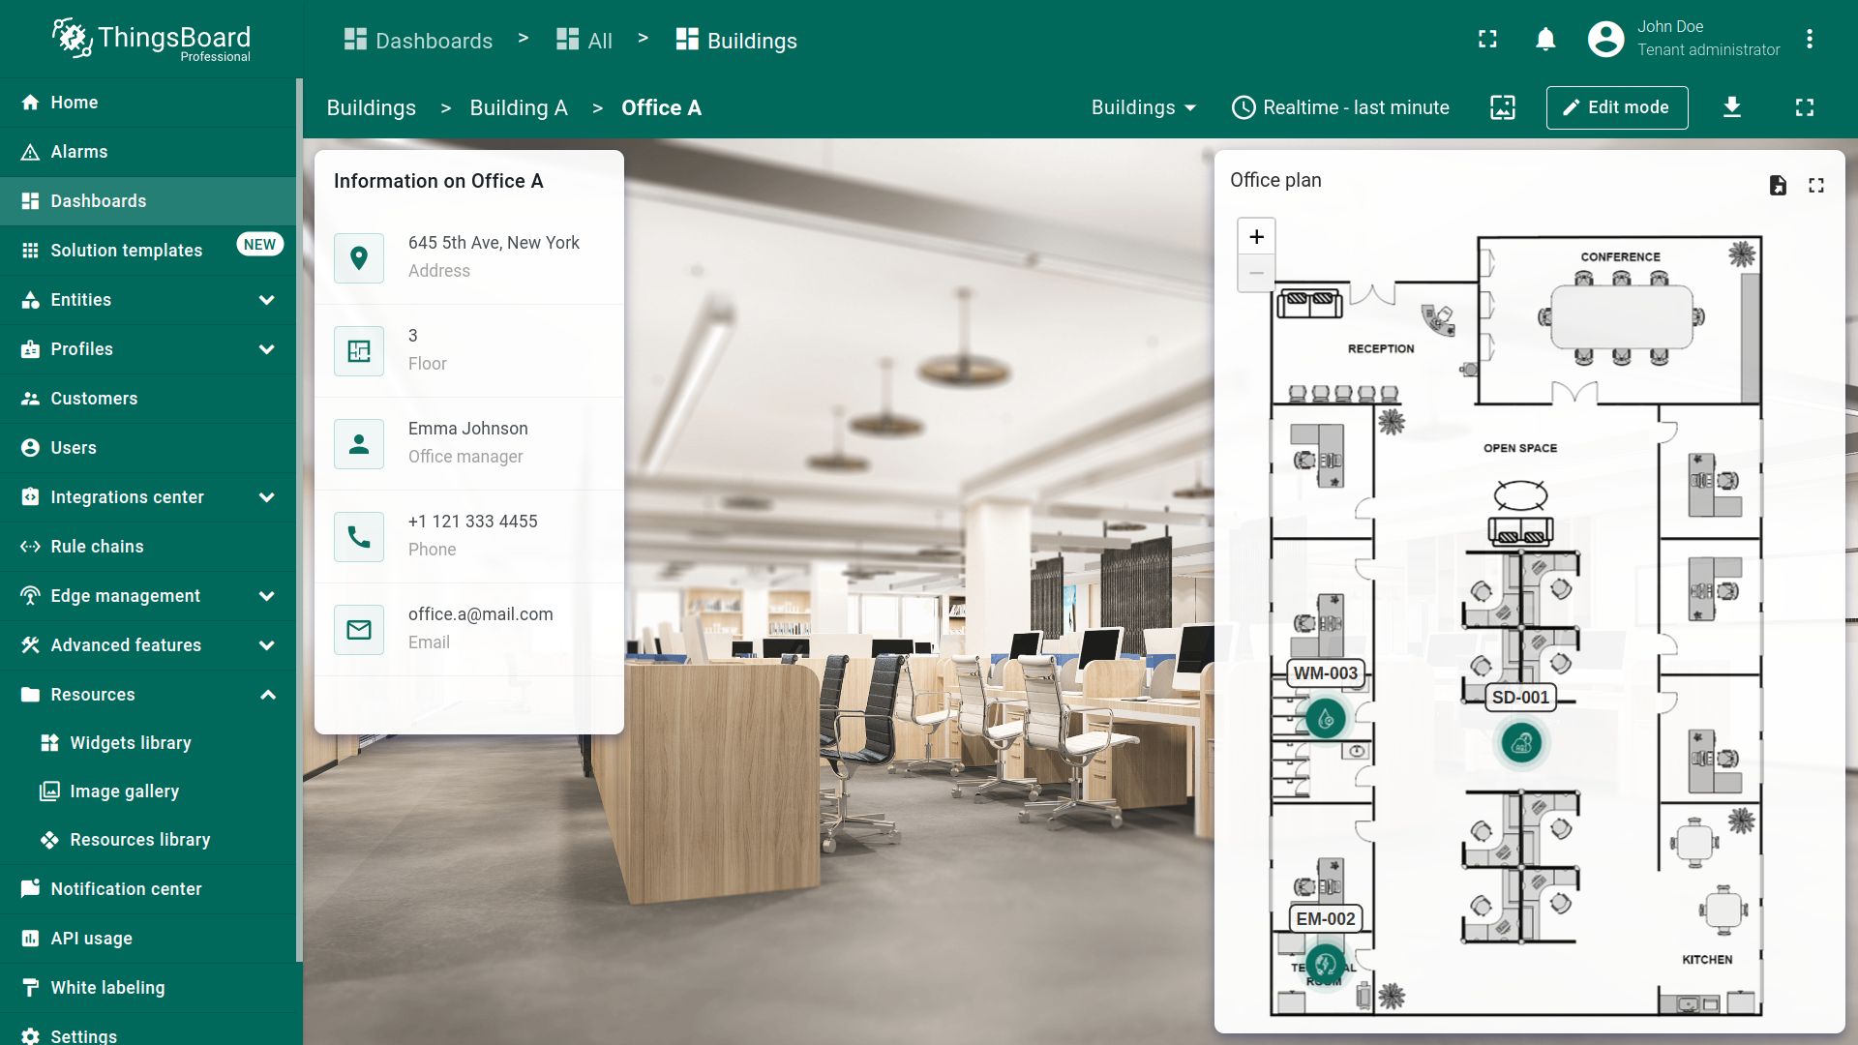This screenshot has height=1045, width=1858.
Task: Open the user account options menu
Action: [1809, 40]
